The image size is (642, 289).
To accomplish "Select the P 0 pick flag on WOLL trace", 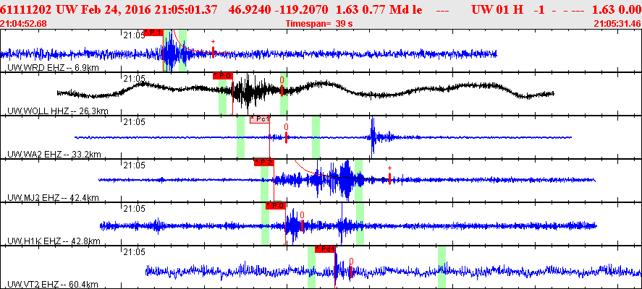I will click(223, 76).
